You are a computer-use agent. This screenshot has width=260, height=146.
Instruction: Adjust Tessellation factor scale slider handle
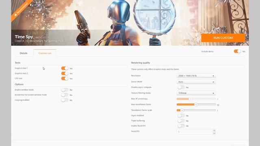[x=182, y=110]
